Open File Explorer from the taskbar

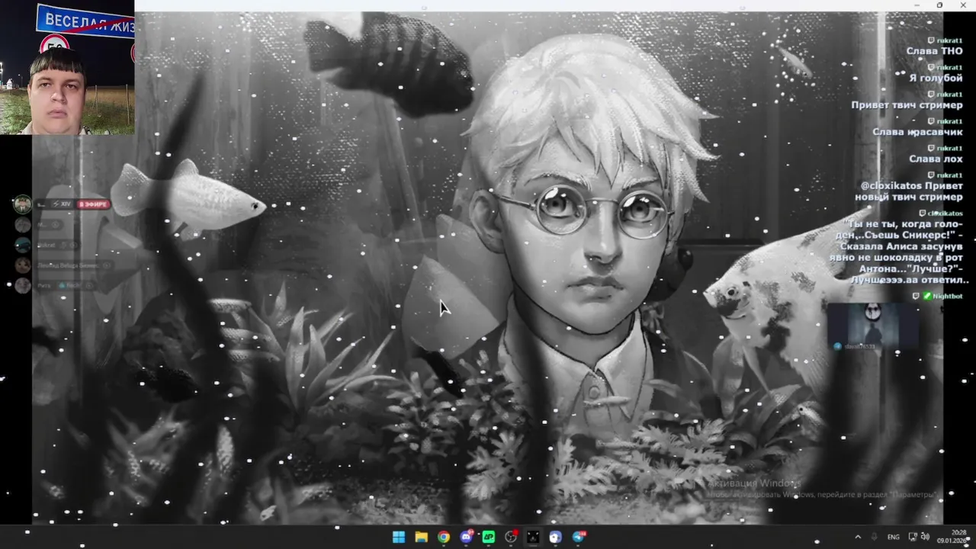tap(421, 538)
